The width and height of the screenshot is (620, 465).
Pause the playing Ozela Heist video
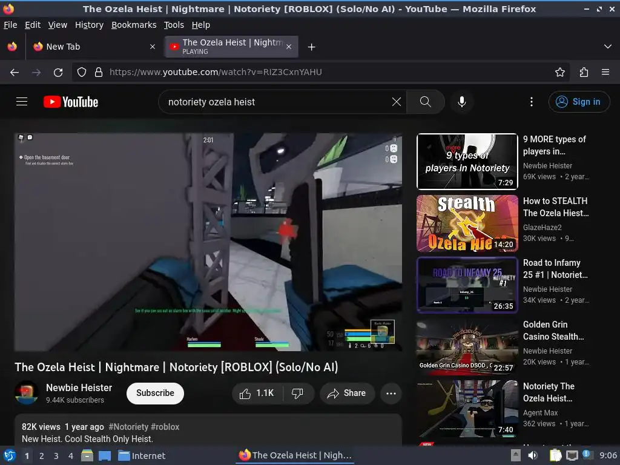click(x=208, y=242)
